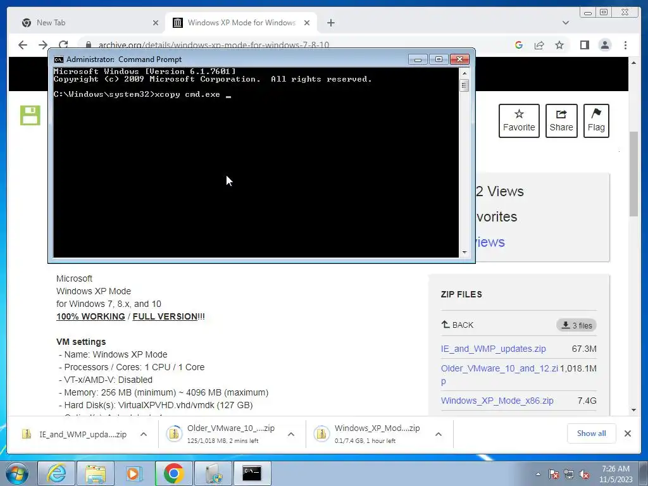Download IE_and_WMP_updates.zip link

point(493,349)
